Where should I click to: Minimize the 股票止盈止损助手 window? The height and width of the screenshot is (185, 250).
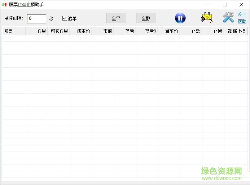(x=209, y=5)
